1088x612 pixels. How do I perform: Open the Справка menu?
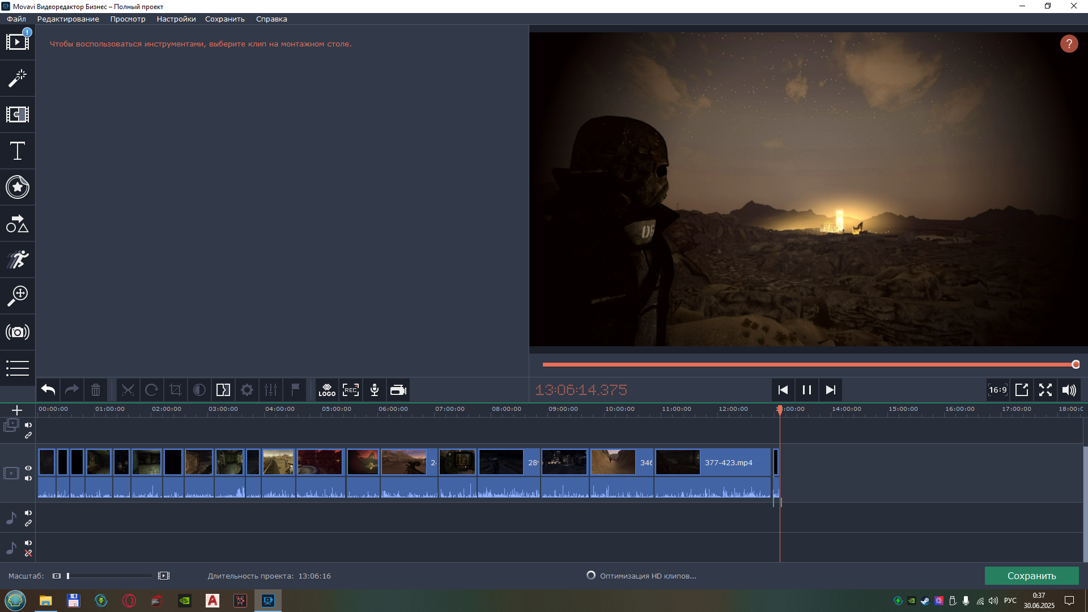point(271,19)
